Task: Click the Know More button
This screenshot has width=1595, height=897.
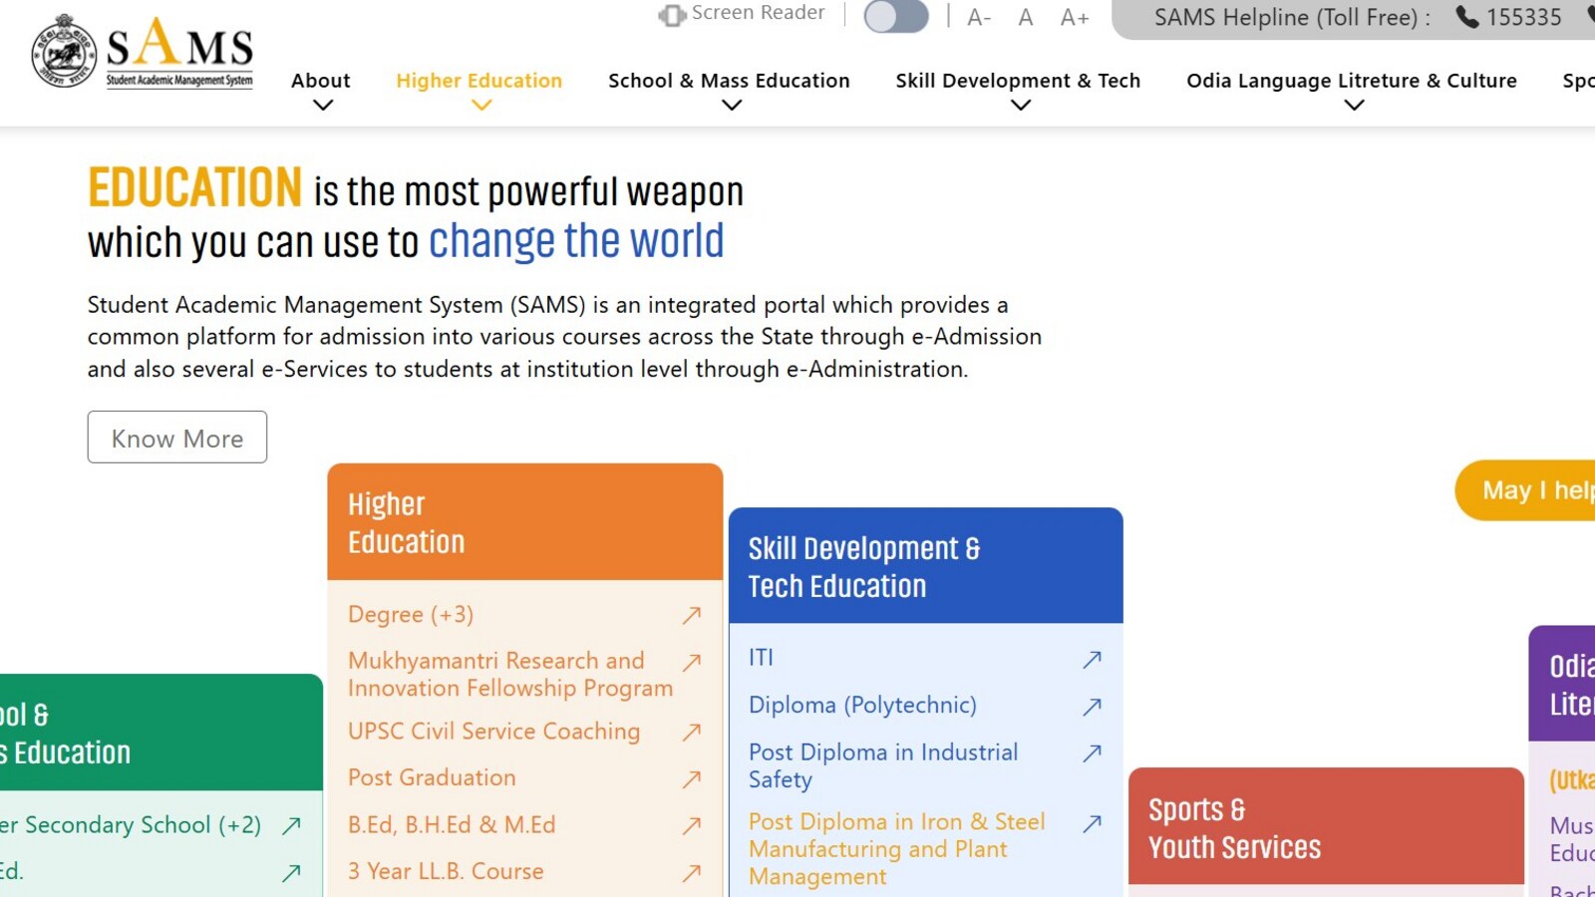Action: click(176, 438)
